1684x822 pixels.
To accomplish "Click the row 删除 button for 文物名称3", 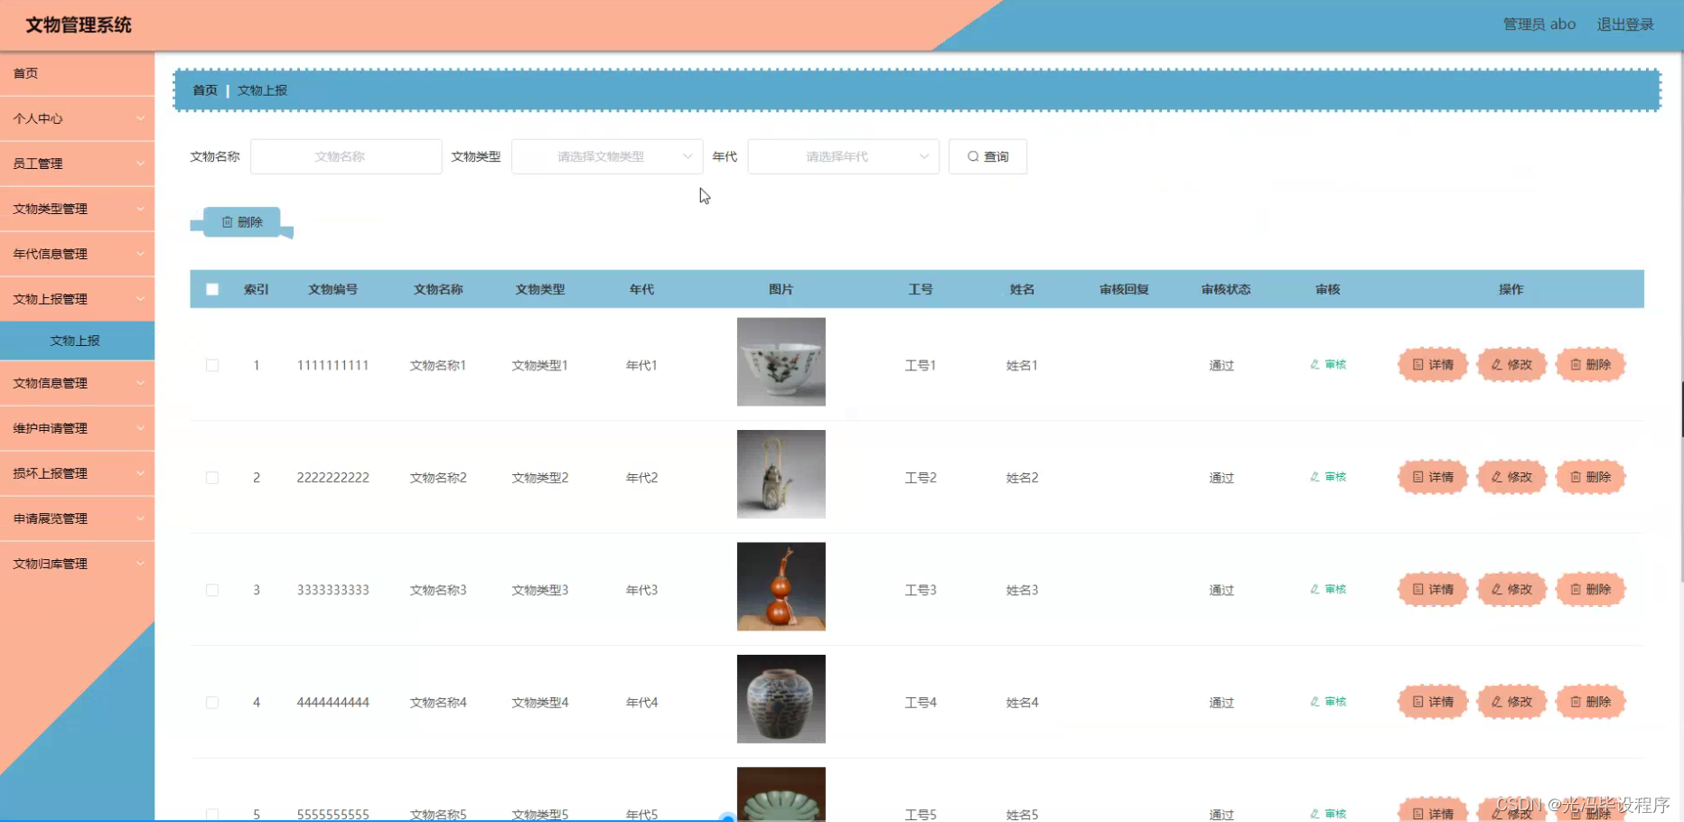I will [1590, 589].
